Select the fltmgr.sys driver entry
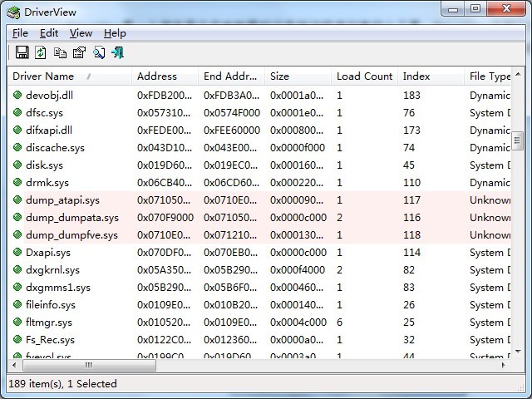The image size is (532, 399). coord(49,323)
